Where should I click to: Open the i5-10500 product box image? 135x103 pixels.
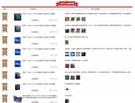18,40
